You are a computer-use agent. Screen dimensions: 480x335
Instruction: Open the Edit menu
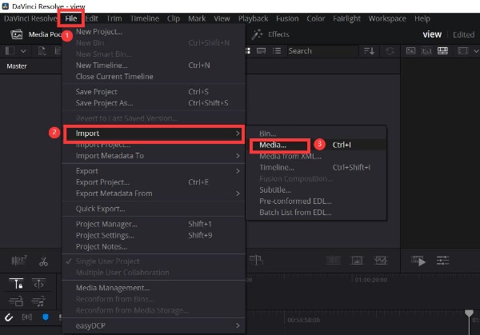[x=91, y=18]
